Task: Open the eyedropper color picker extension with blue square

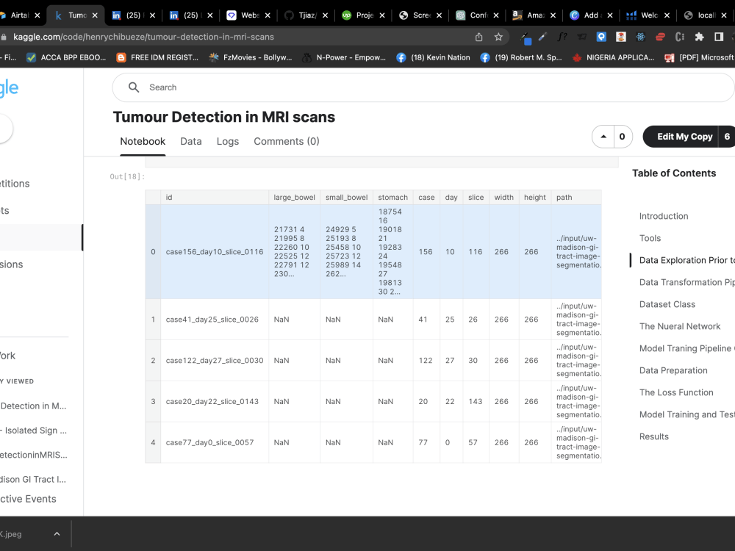Action: [x=526, y=37]
